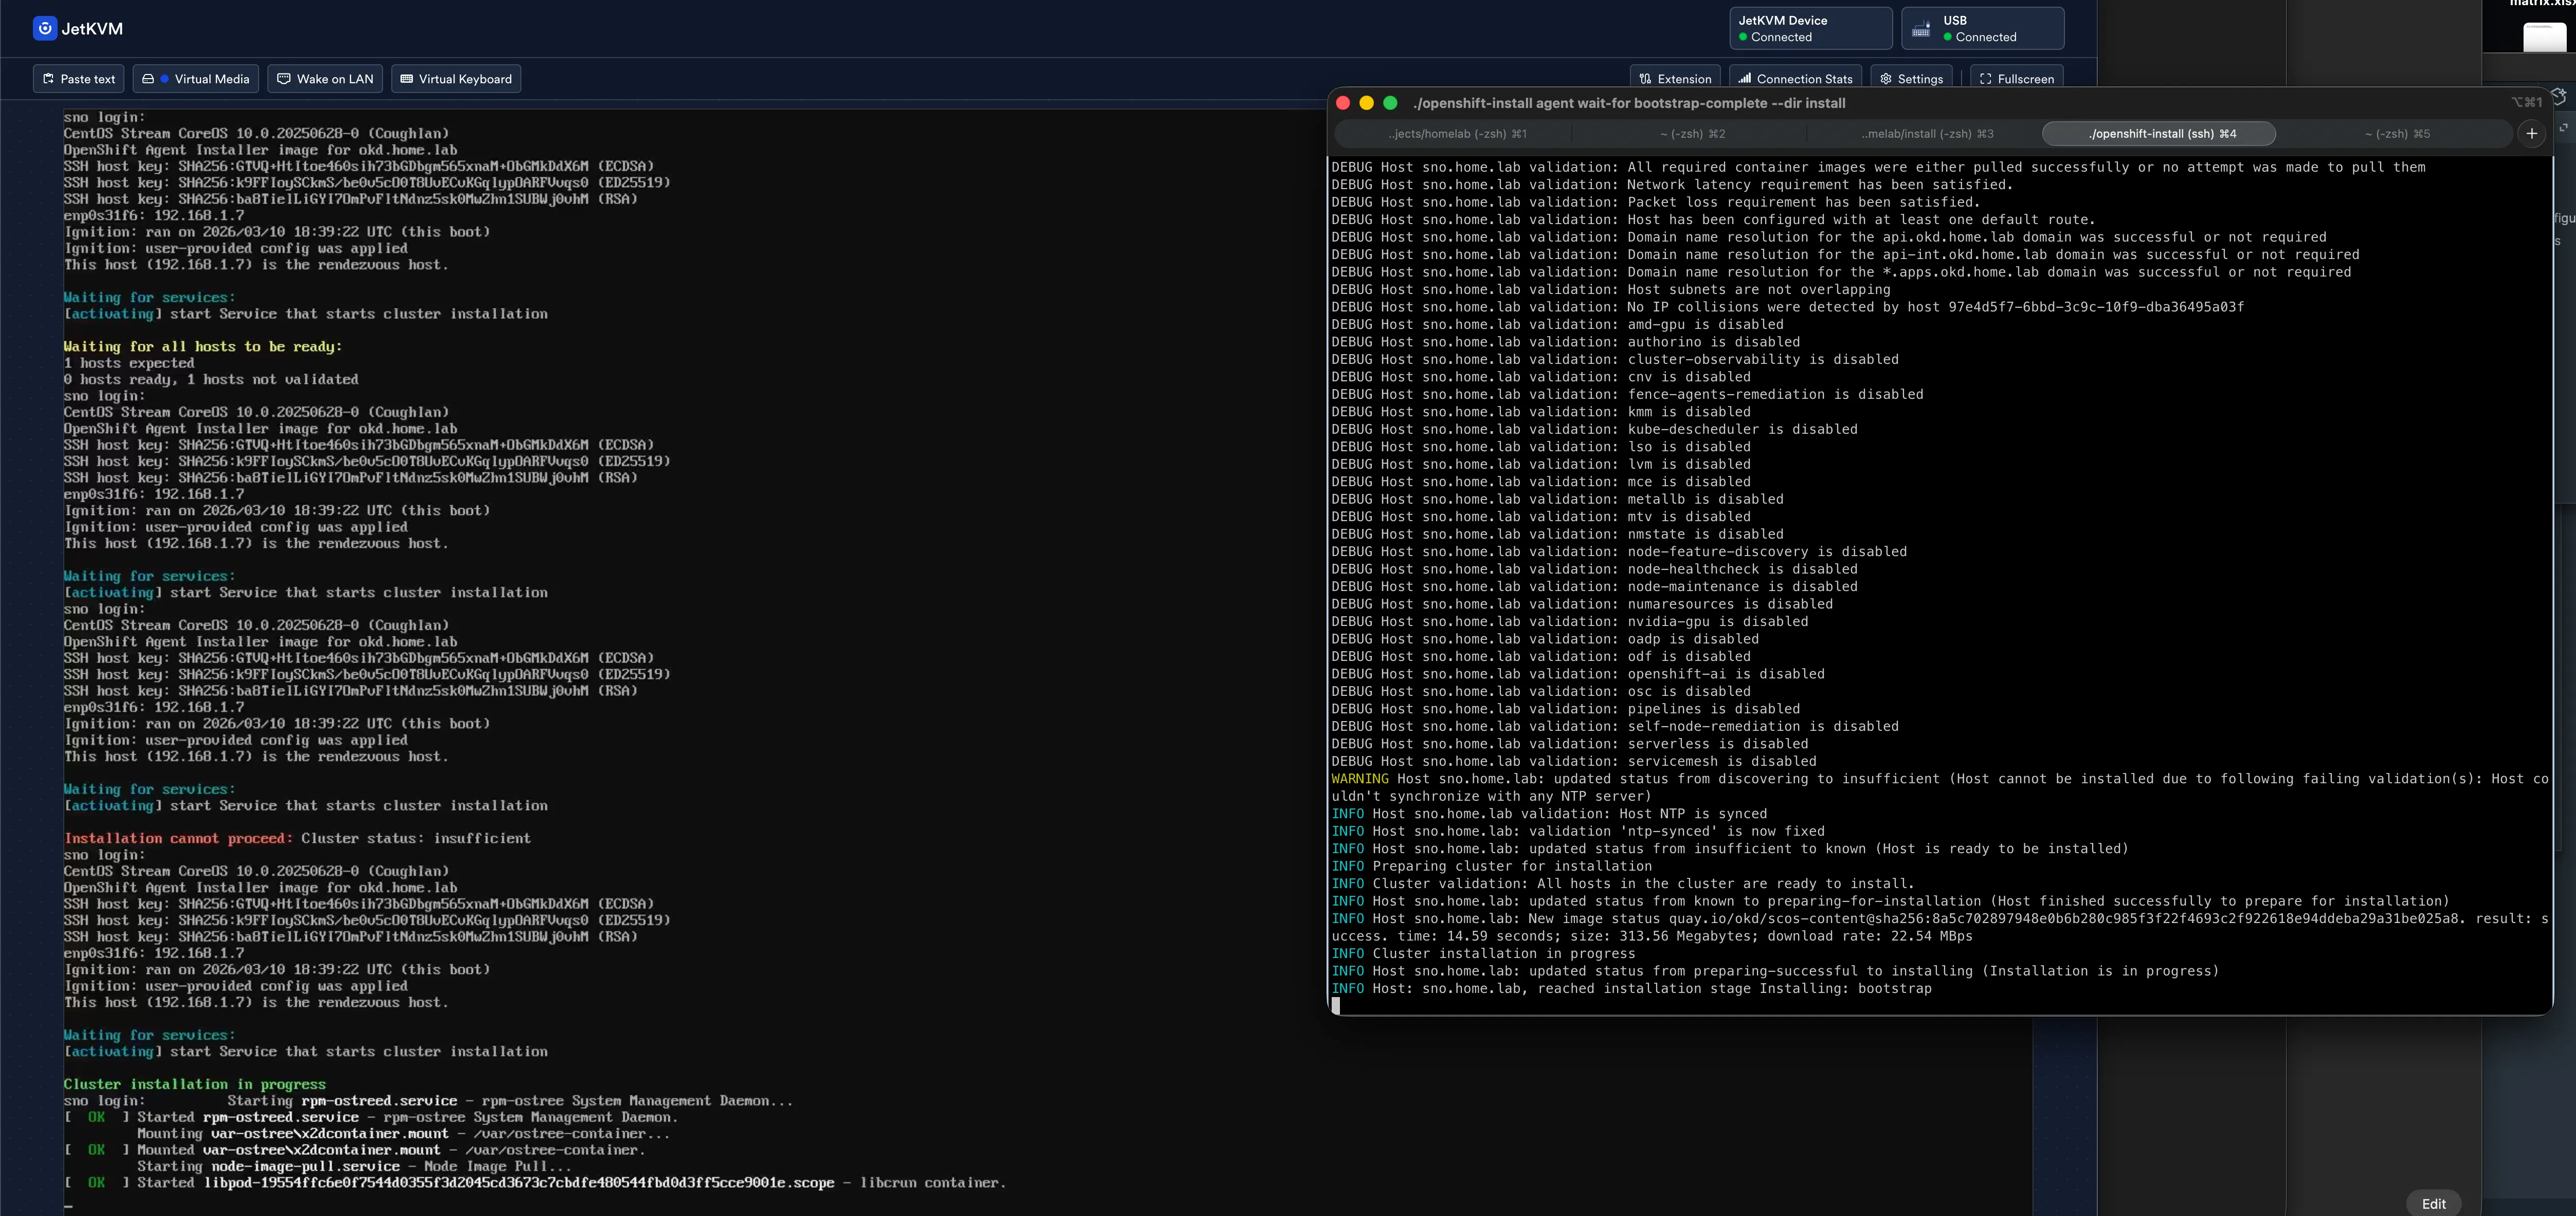Click the Edit button at bottom right
The image size is (2576, 1216).
(x=2433, y=1203)
